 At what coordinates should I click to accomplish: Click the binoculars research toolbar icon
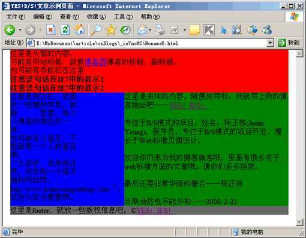[237, 29]
